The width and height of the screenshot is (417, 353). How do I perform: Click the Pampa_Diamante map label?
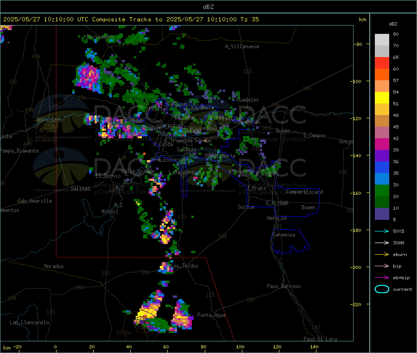tap(19, 151)
